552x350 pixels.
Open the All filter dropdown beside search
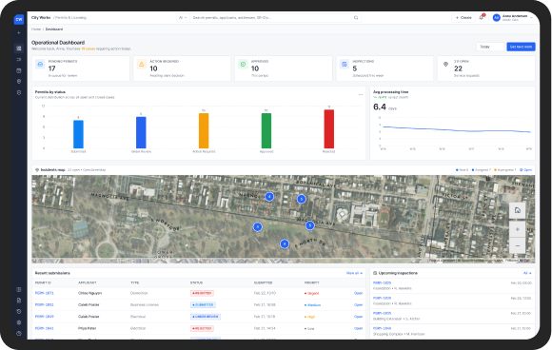coord(183,17)
